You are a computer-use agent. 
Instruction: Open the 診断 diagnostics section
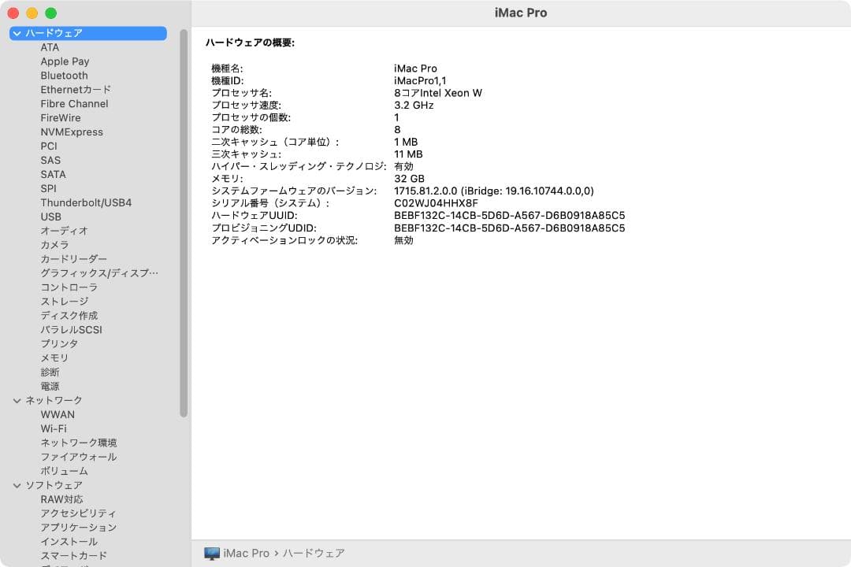50,372
